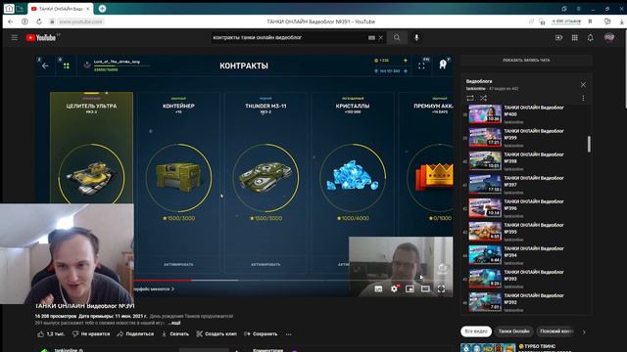
Task: Close the Видеоблоги playlist panel
Action: click(583, 85)
